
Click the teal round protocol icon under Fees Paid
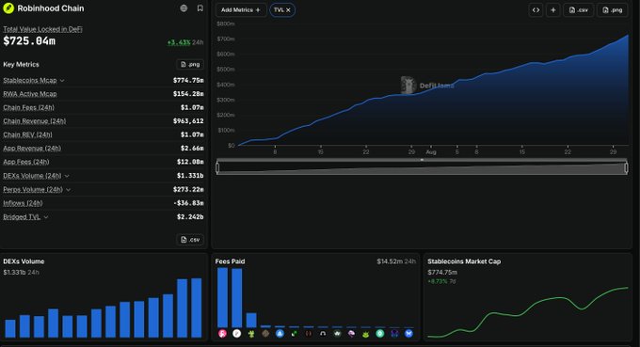pos(380,334)
